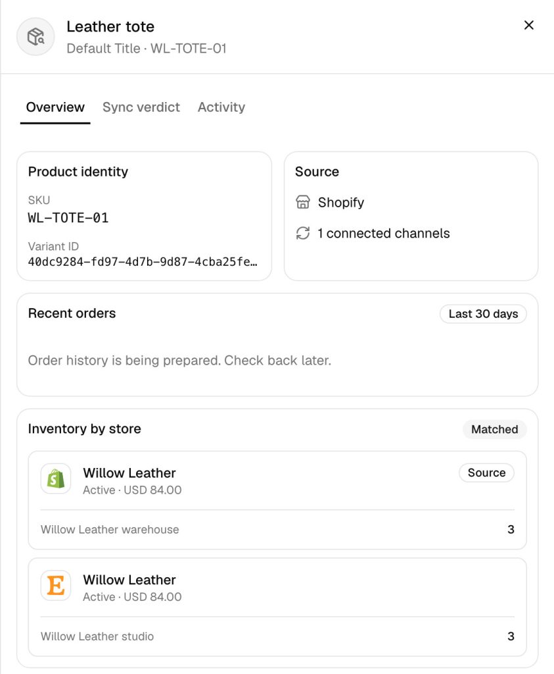Select the Variant ID value 40dc9284-fd97
554x674 pixels.
[143, 262]
